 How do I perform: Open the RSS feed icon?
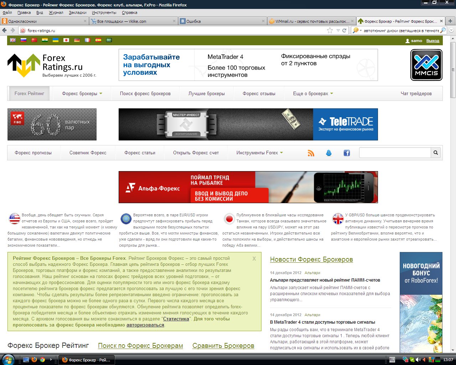[311, 153]
